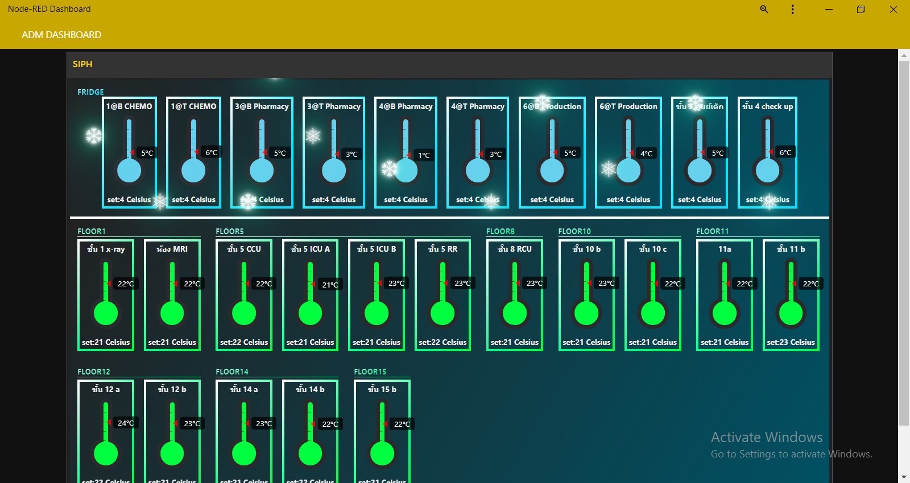Click the 6°C reading on 1@T CHEMO

click(212, 152)
